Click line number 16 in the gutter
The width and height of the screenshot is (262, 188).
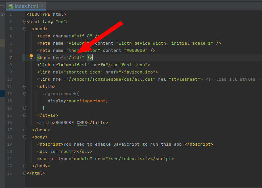point(10,123)
